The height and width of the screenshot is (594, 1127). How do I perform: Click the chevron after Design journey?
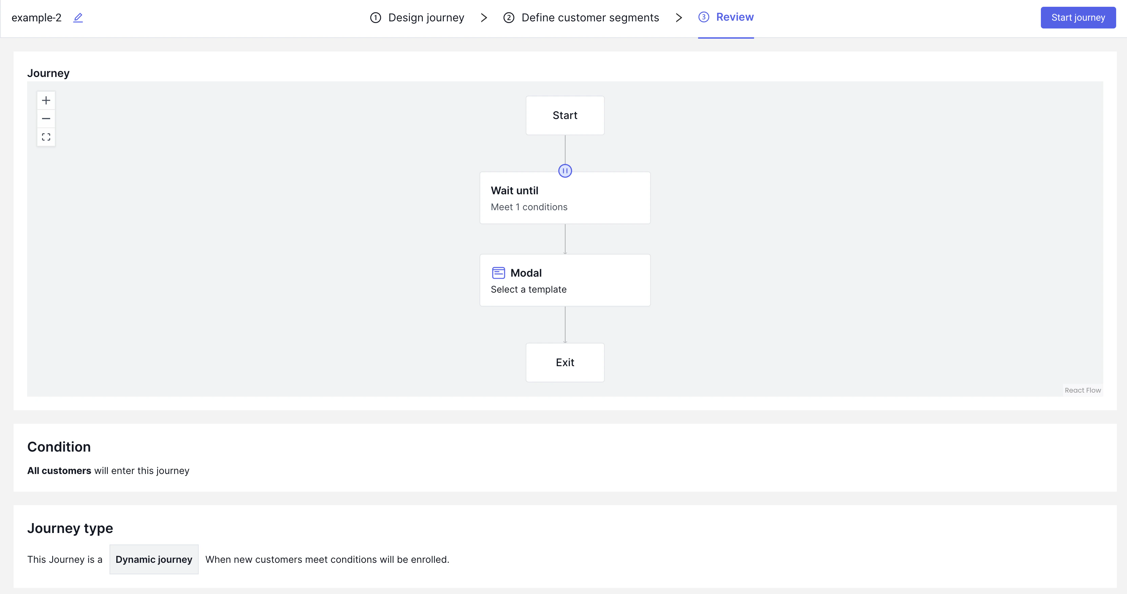click(x=483, y=18)
